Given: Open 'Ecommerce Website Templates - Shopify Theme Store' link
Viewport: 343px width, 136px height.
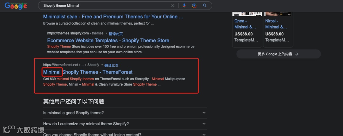Looking at the screenshot, I should [108, 40].
